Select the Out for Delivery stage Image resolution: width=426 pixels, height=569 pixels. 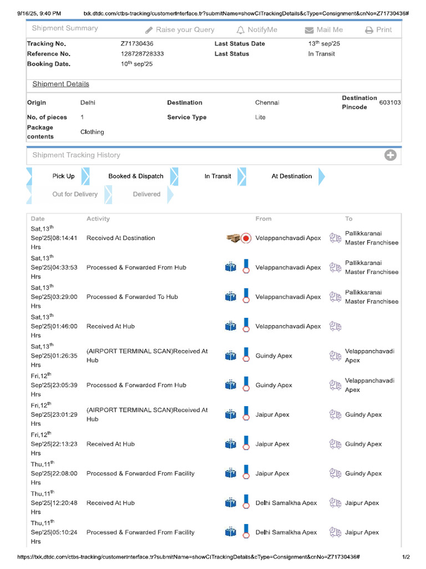[x=75, y=194]
